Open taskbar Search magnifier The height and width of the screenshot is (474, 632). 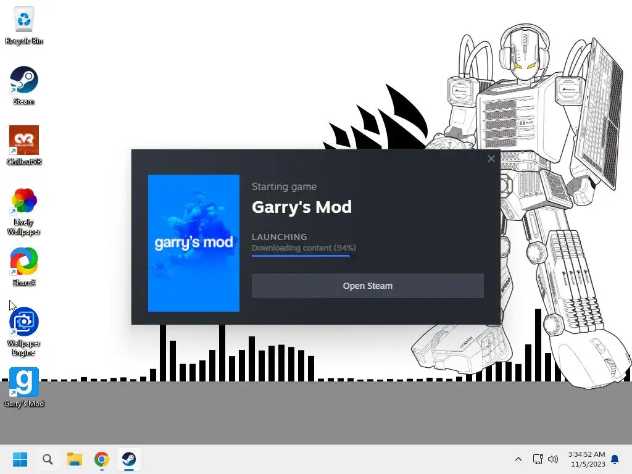(x=47, y=459)
